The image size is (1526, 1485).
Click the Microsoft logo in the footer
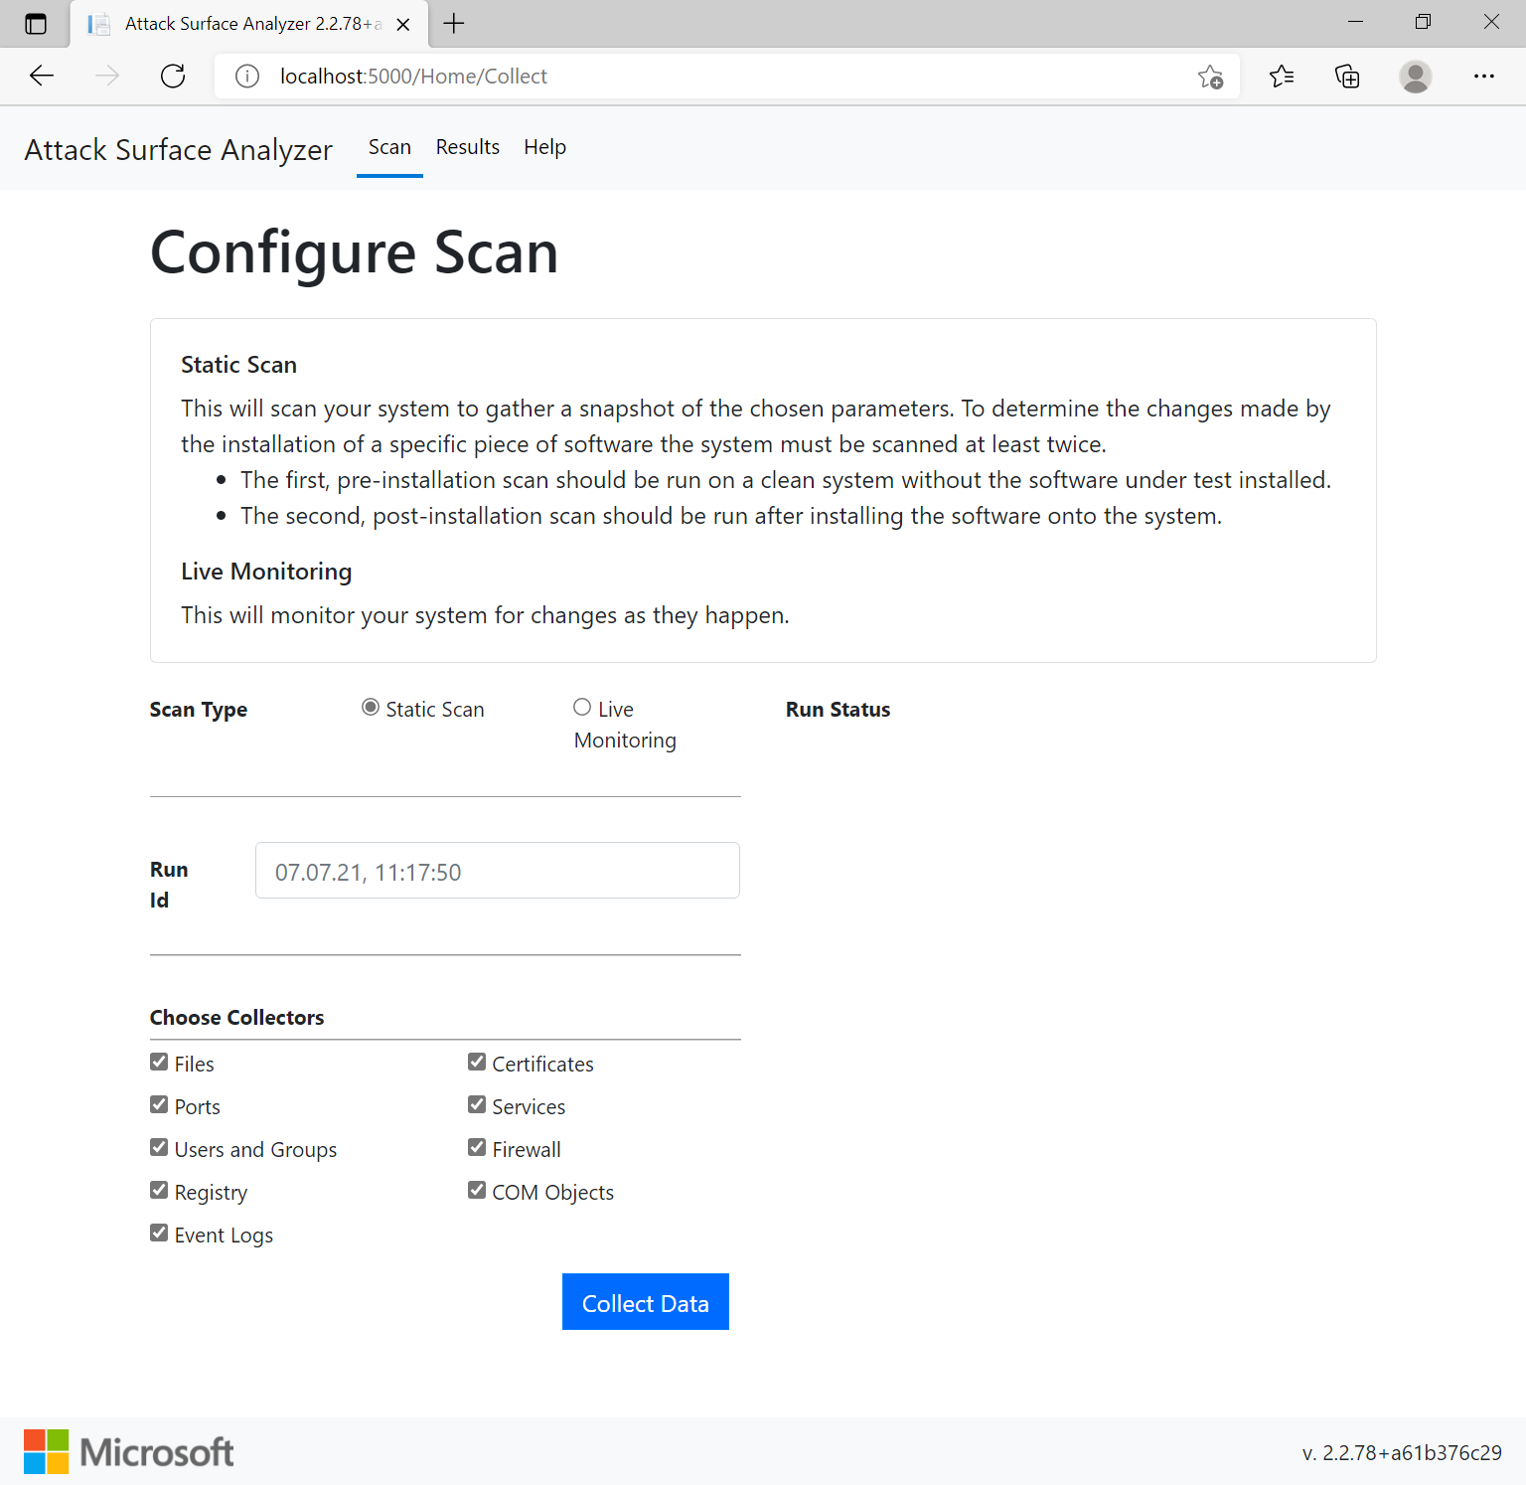pos(127,1451)
